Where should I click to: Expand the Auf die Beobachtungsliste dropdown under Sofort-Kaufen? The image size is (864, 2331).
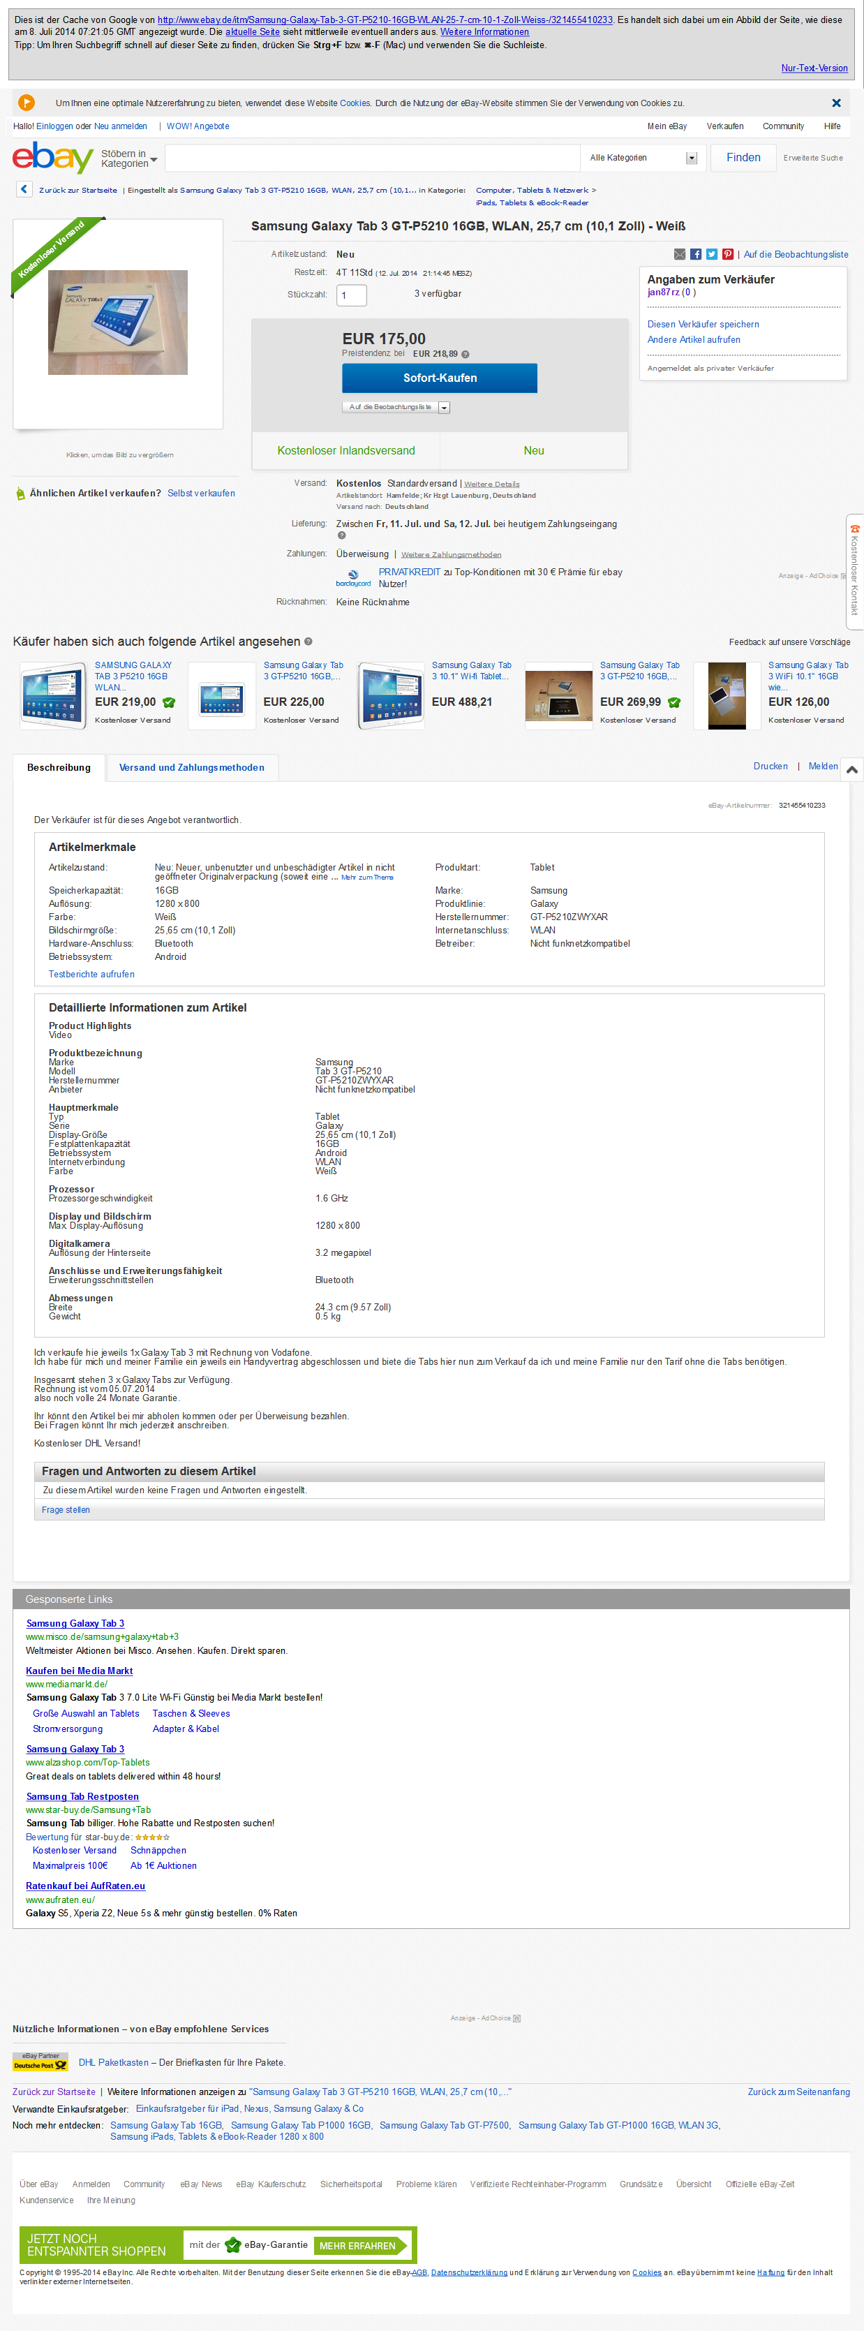445,407
